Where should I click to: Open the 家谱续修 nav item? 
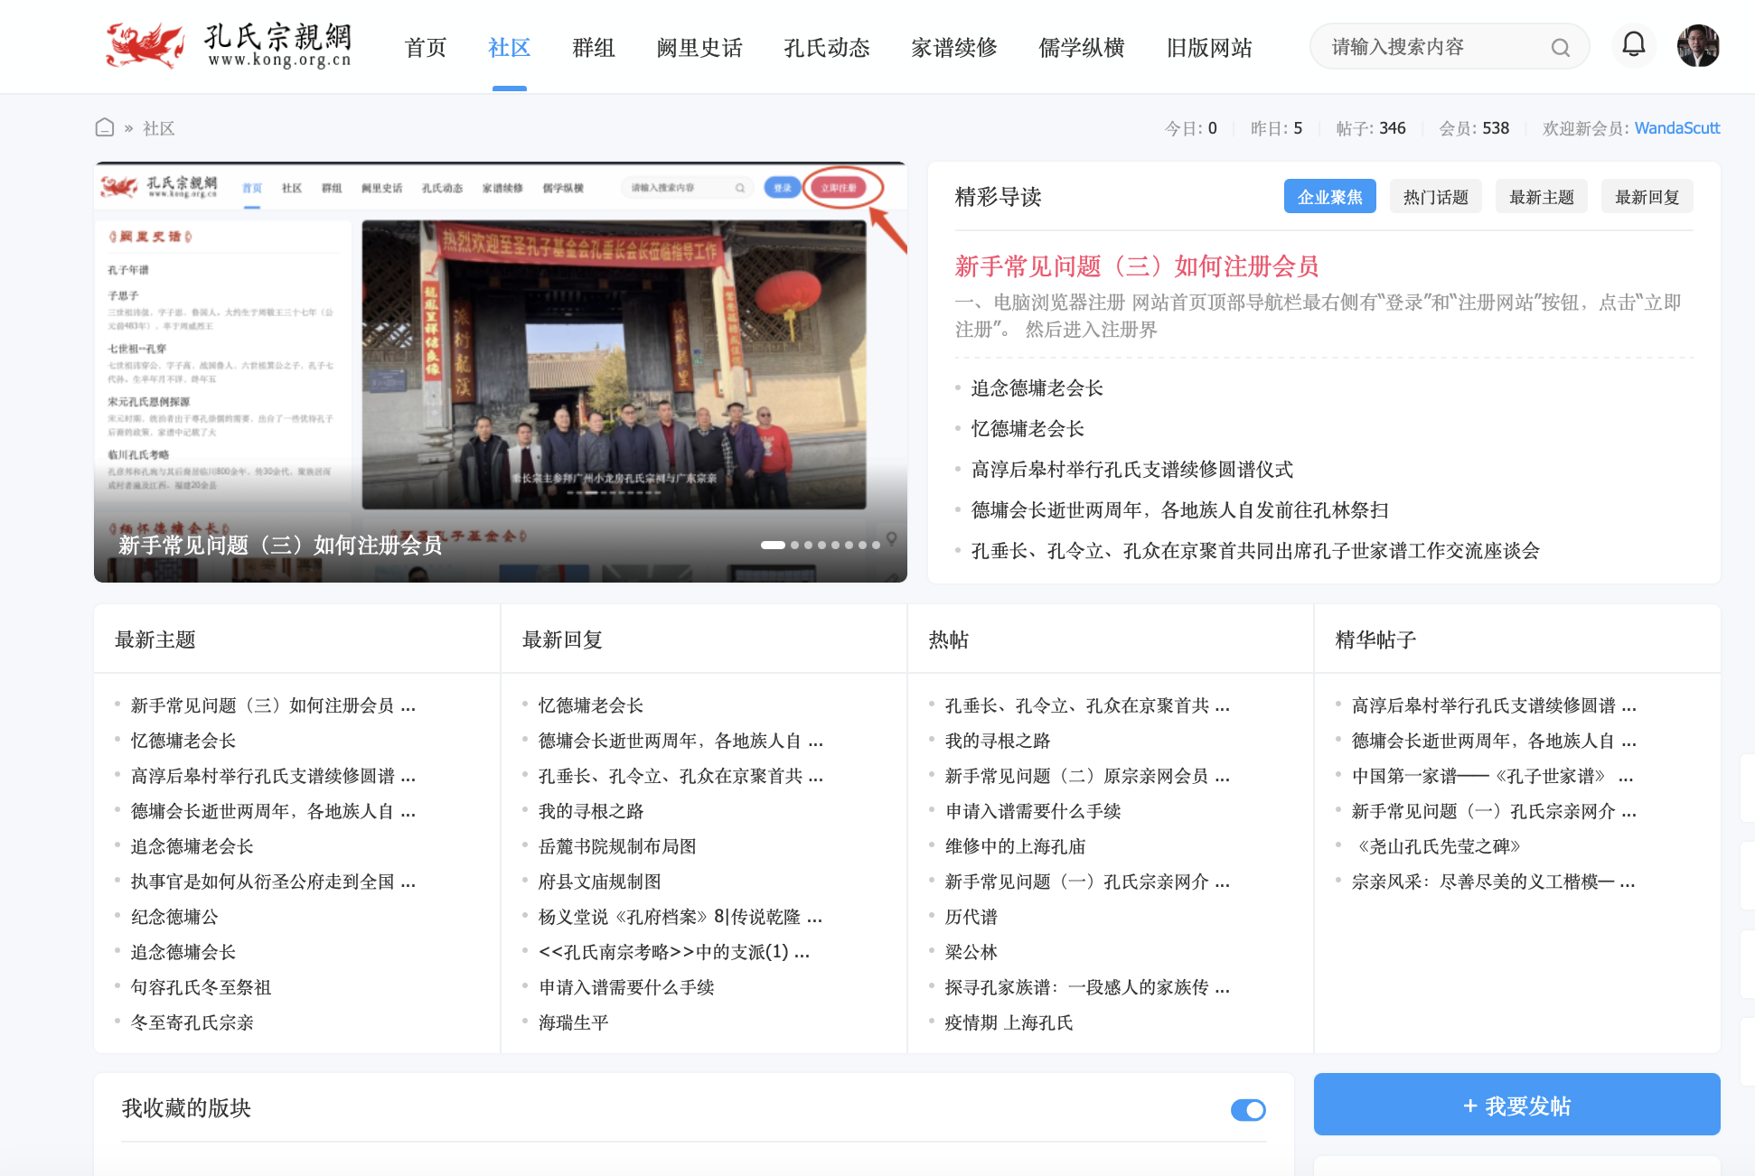954,47
